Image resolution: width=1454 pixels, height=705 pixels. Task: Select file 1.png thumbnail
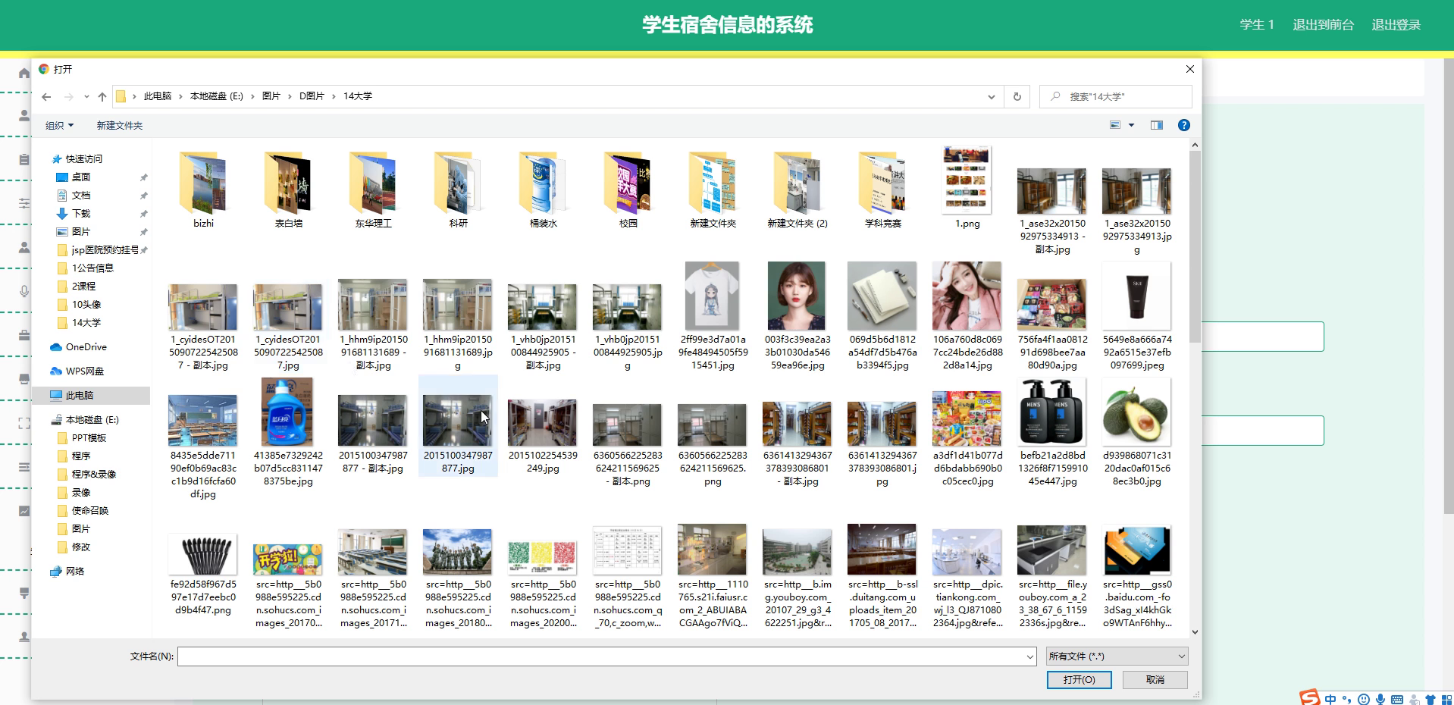[x=967, y=180]
